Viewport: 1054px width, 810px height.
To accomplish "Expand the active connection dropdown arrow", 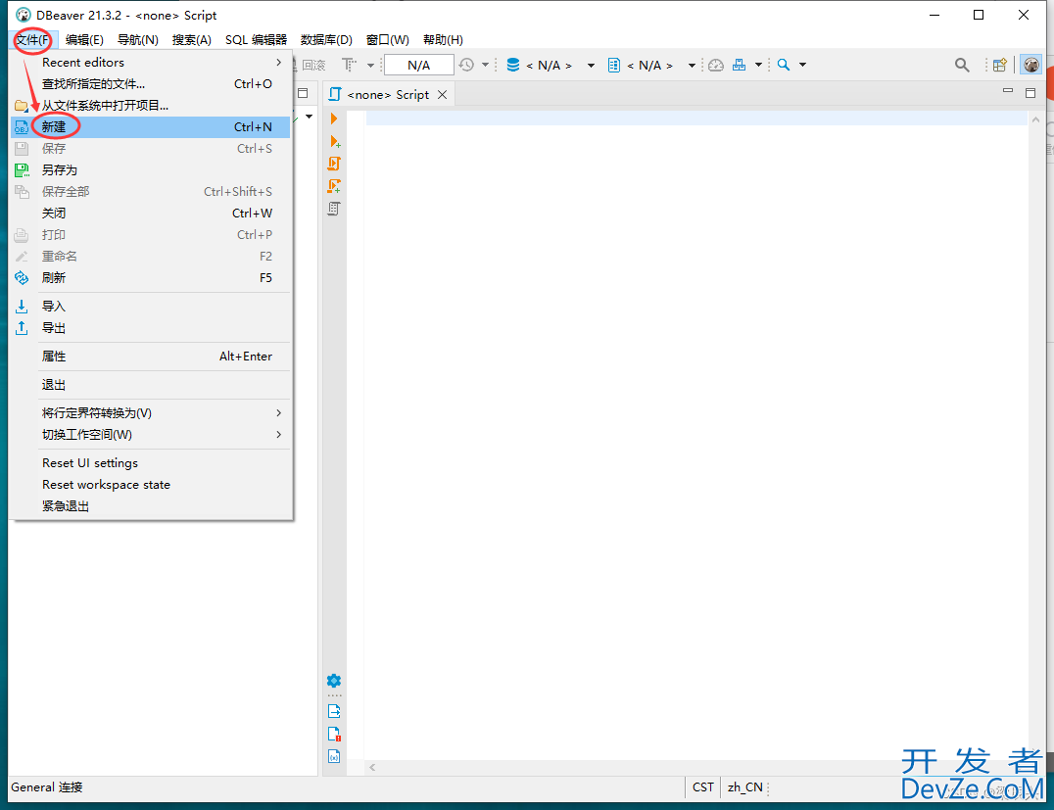I will 591,66.
